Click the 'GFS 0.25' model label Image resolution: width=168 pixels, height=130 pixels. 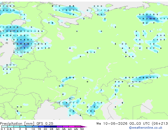[45, 124]
